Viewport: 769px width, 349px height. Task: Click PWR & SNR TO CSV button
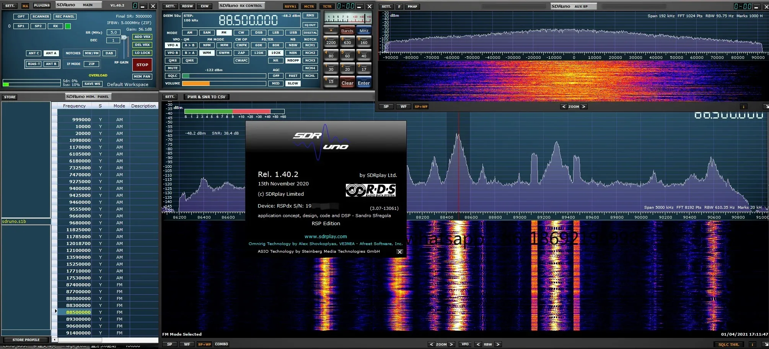(x=206, y=97)
